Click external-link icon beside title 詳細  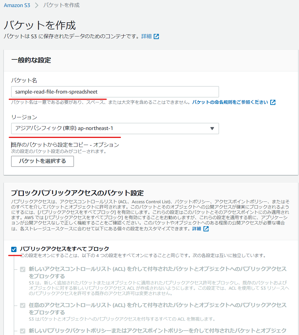tap(157, 36)
